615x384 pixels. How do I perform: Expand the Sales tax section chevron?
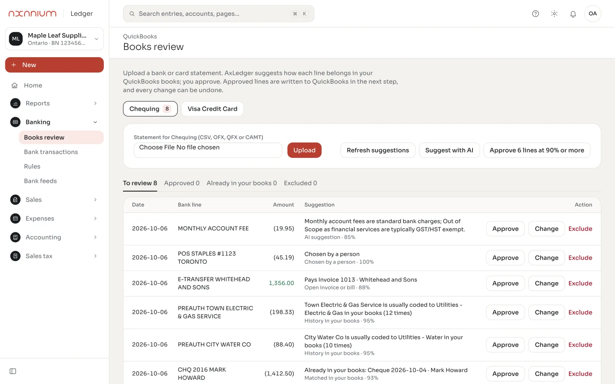[x=95, y=256]
